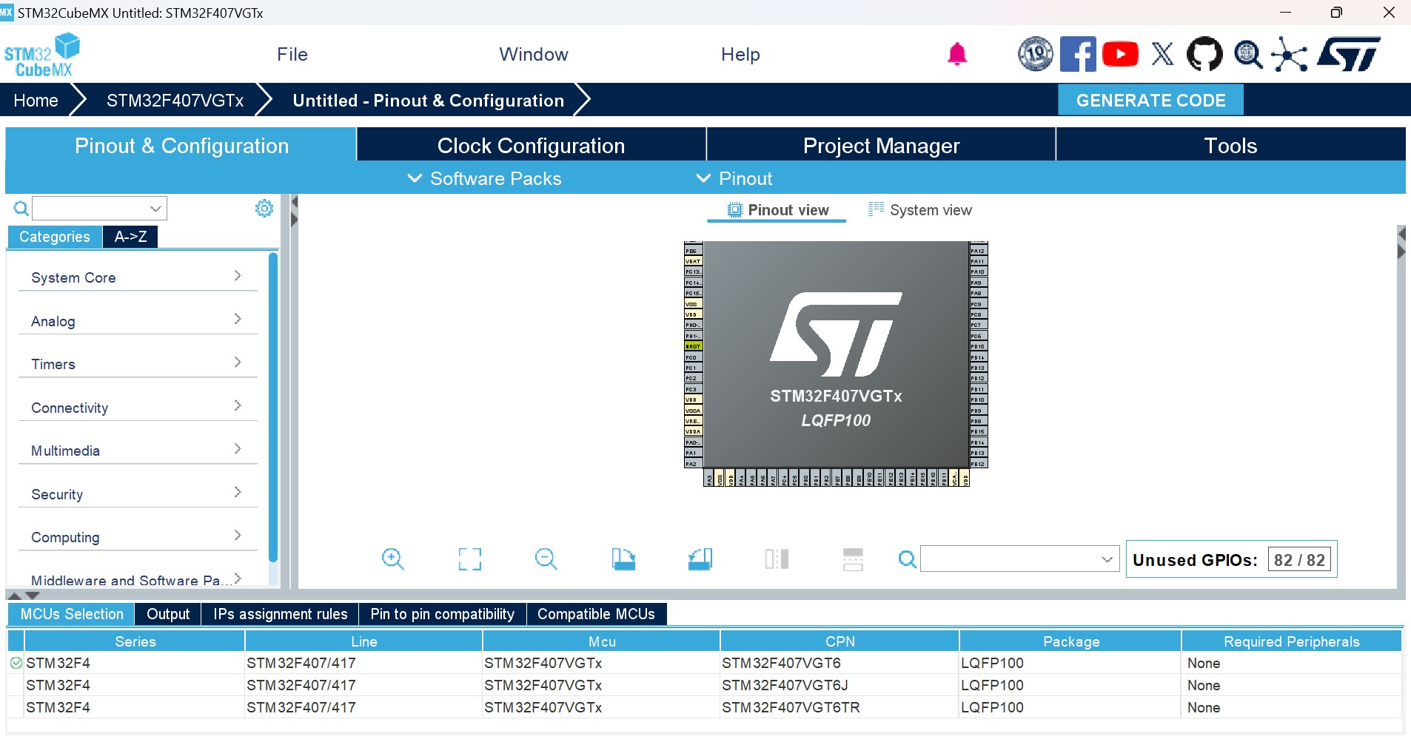Toggle the vertical split view icon
The height and width of the screenshot is (742, 1411).
pyautogui.click(x=777, y=559)
